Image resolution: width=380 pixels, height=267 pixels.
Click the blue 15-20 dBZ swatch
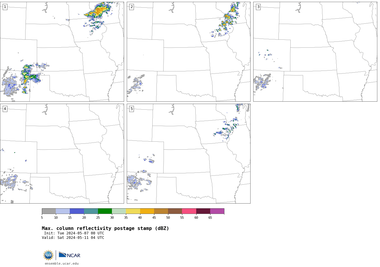[77, 211]
